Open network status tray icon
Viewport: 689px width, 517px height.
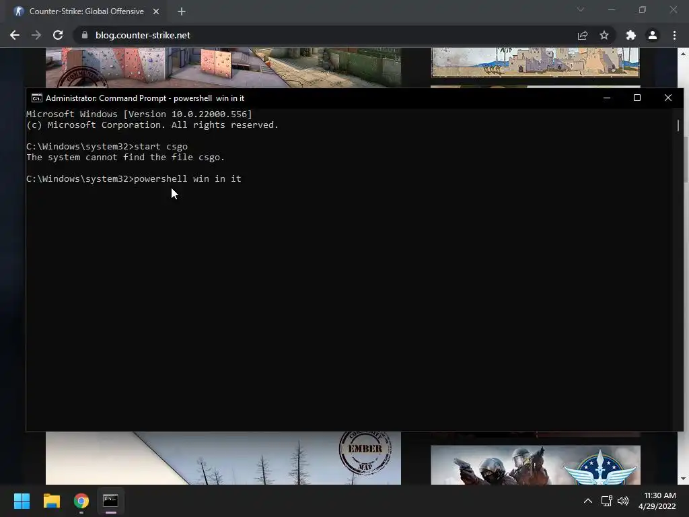pyautogui.click(x=607, y=501)
